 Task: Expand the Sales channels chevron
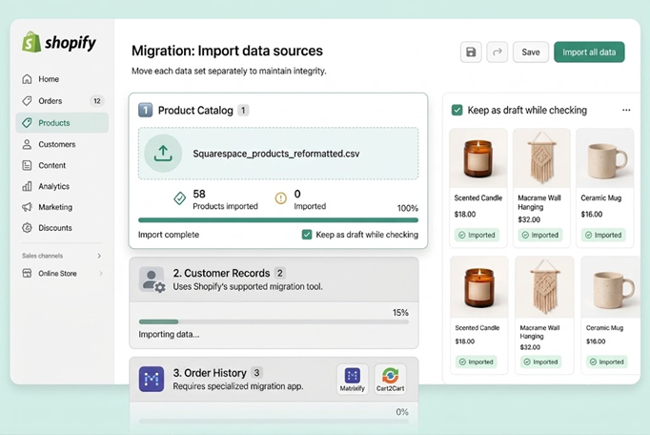99,256
